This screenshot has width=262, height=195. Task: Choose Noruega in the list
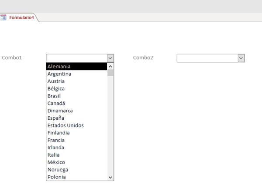77,169
